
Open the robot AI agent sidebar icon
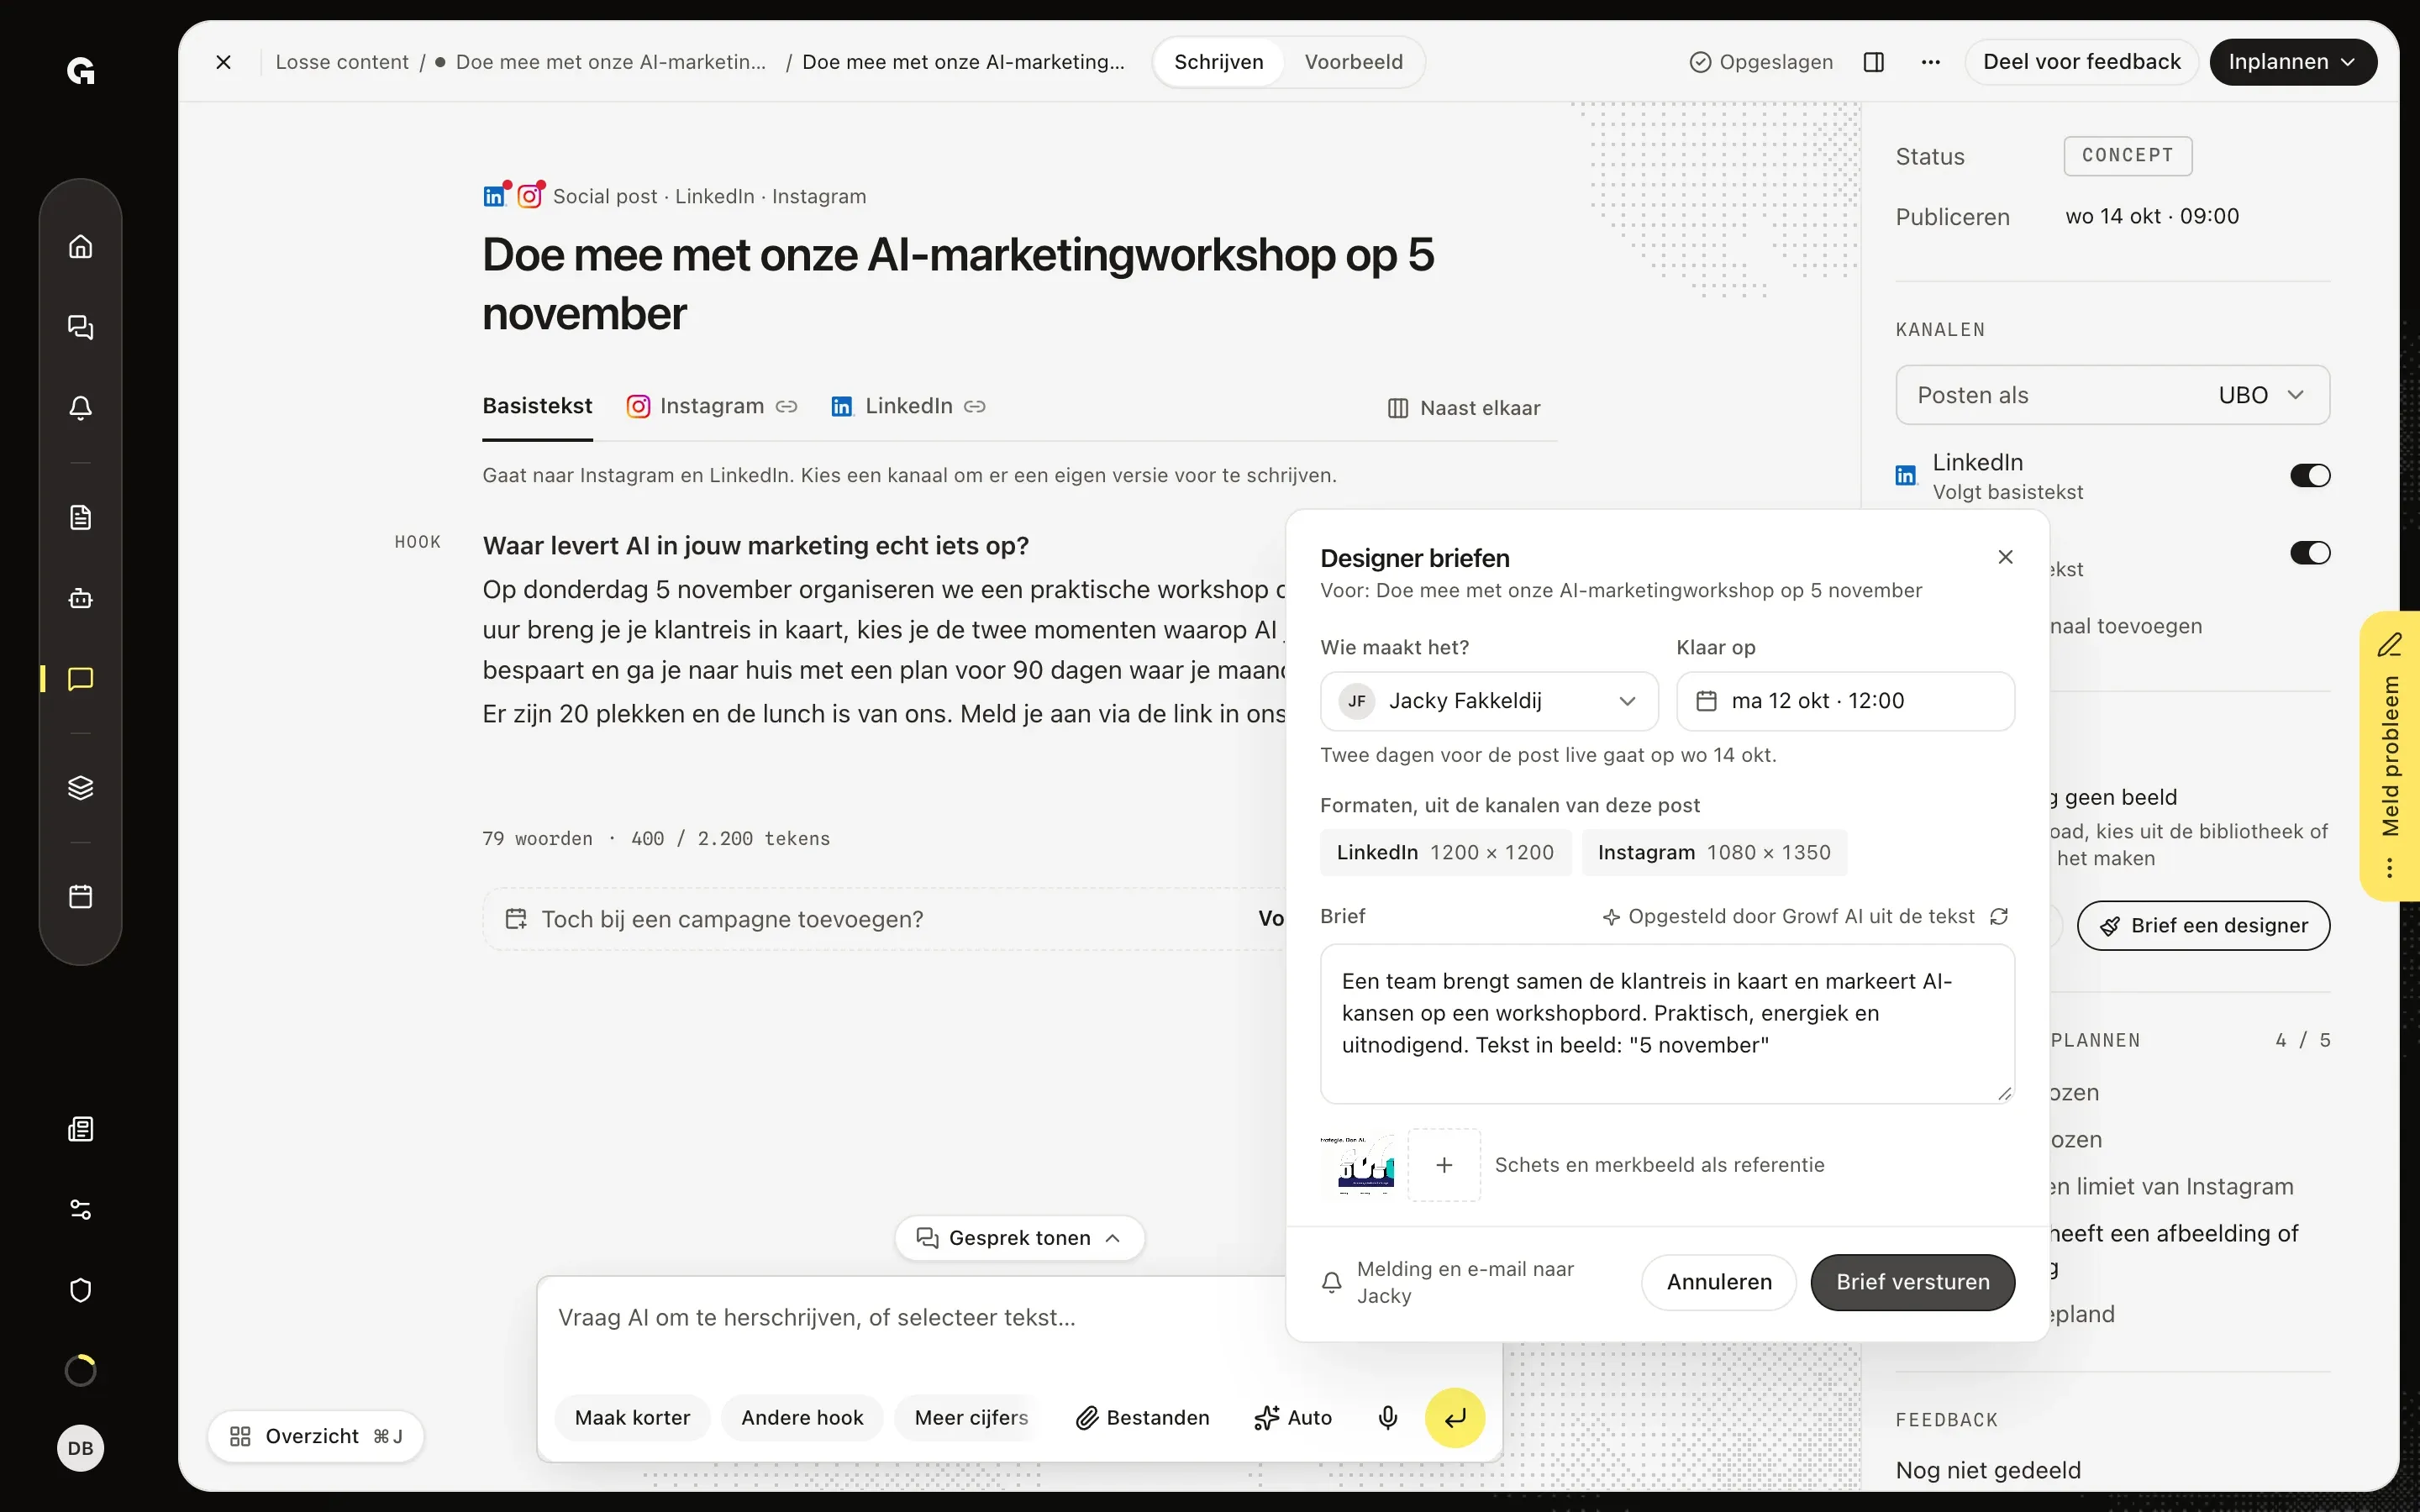click(80, 598)
